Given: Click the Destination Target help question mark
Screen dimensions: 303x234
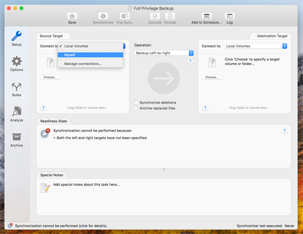Looking at the screenshot, I should click(x=205, y=108).
